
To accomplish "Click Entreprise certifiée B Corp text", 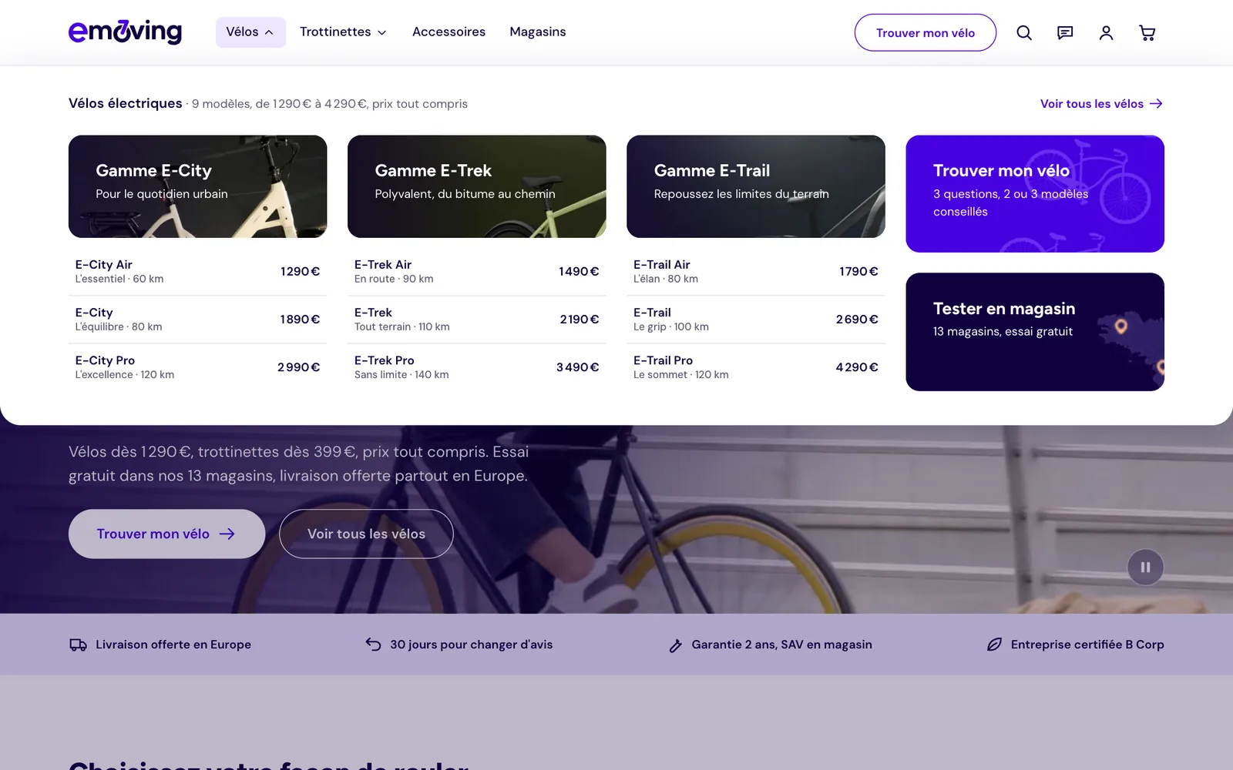I will tap(1087, 644).
